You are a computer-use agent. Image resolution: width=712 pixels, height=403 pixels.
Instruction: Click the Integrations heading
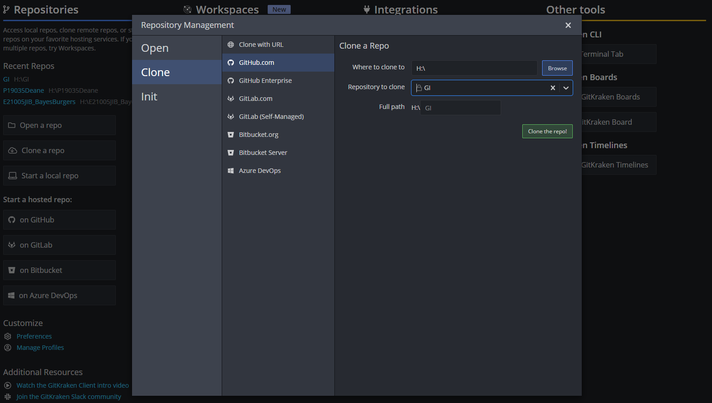(406, 9)
